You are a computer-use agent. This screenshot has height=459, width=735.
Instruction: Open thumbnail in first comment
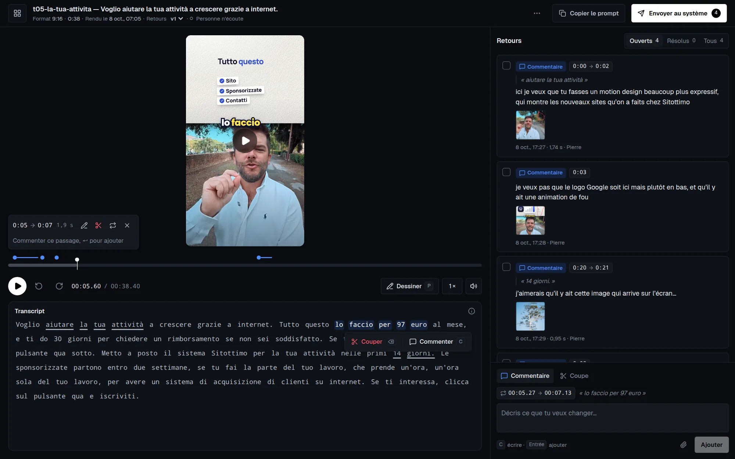[x=530, y=125]
